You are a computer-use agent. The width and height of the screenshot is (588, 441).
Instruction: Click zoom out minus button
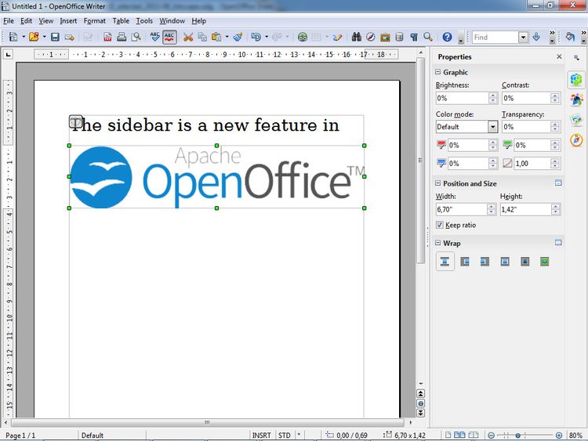(x=491, y=435)
